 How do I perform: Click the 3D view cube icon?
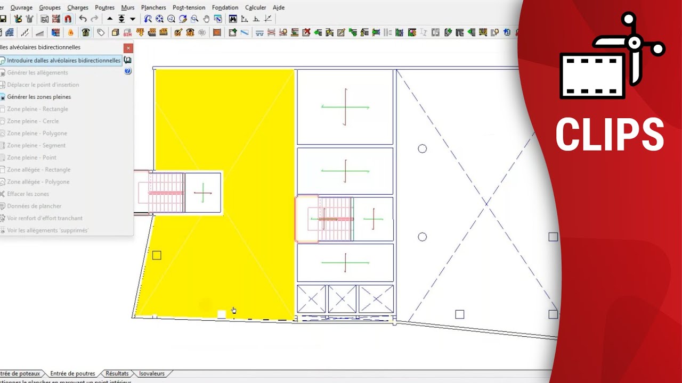tap(115, 32)
